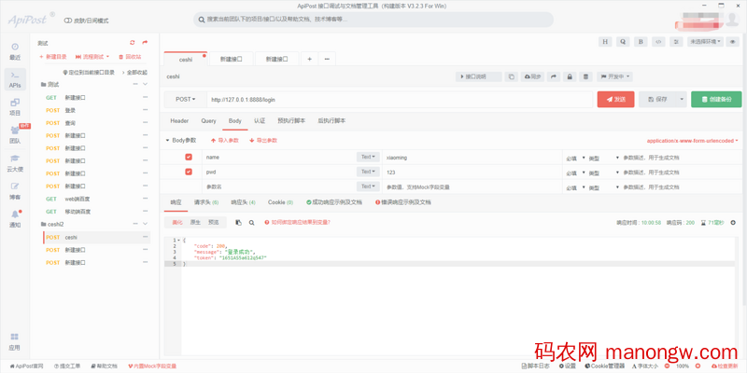Uncheck the pwd parameter checkbox
This screenshot has height=373, width=747.
189,172
